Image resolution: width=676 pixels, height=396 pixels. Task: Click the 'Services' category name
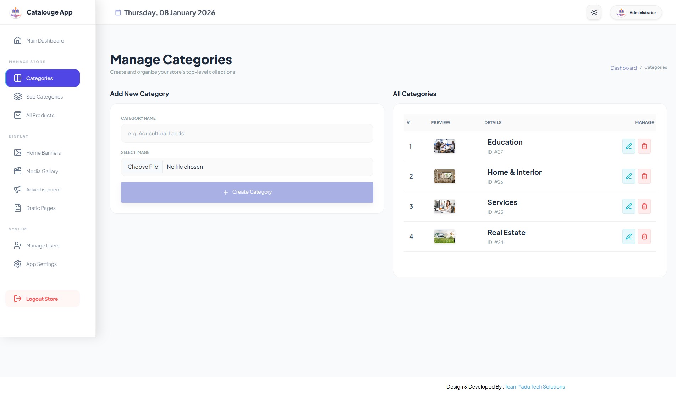502,202
